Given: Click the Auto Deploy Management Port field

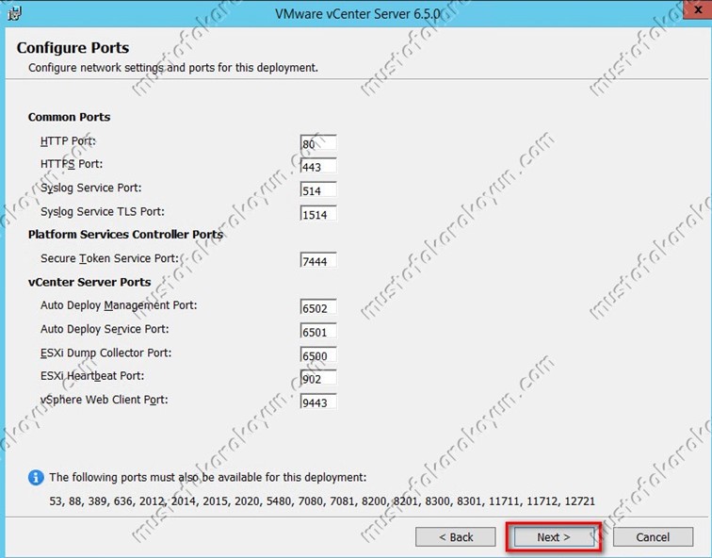Looking at the screenshot, I should click(x=318, y=308).
